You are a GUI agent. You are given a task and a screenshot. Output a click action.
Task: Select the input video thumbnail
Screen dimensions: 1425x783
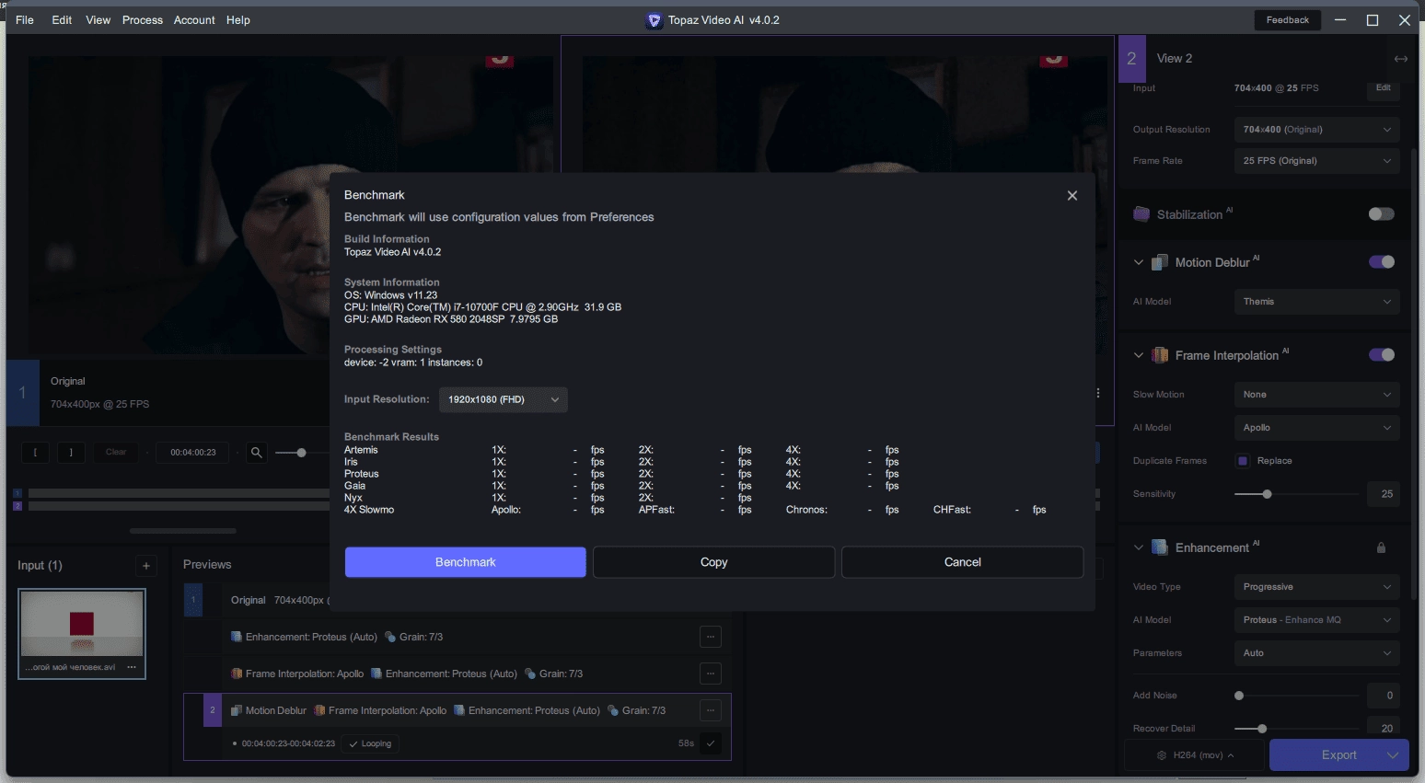point(82,624)
